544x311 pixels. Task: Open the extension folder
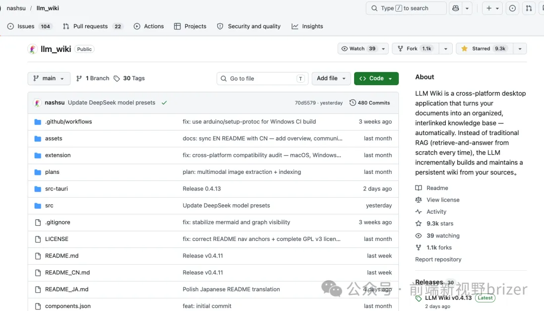click(x=57, y=155)
